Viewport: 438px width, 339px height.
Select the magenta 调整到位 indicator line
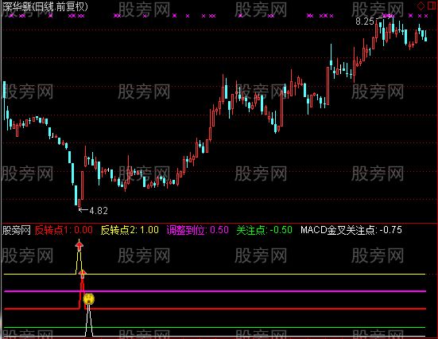[215, 291]
